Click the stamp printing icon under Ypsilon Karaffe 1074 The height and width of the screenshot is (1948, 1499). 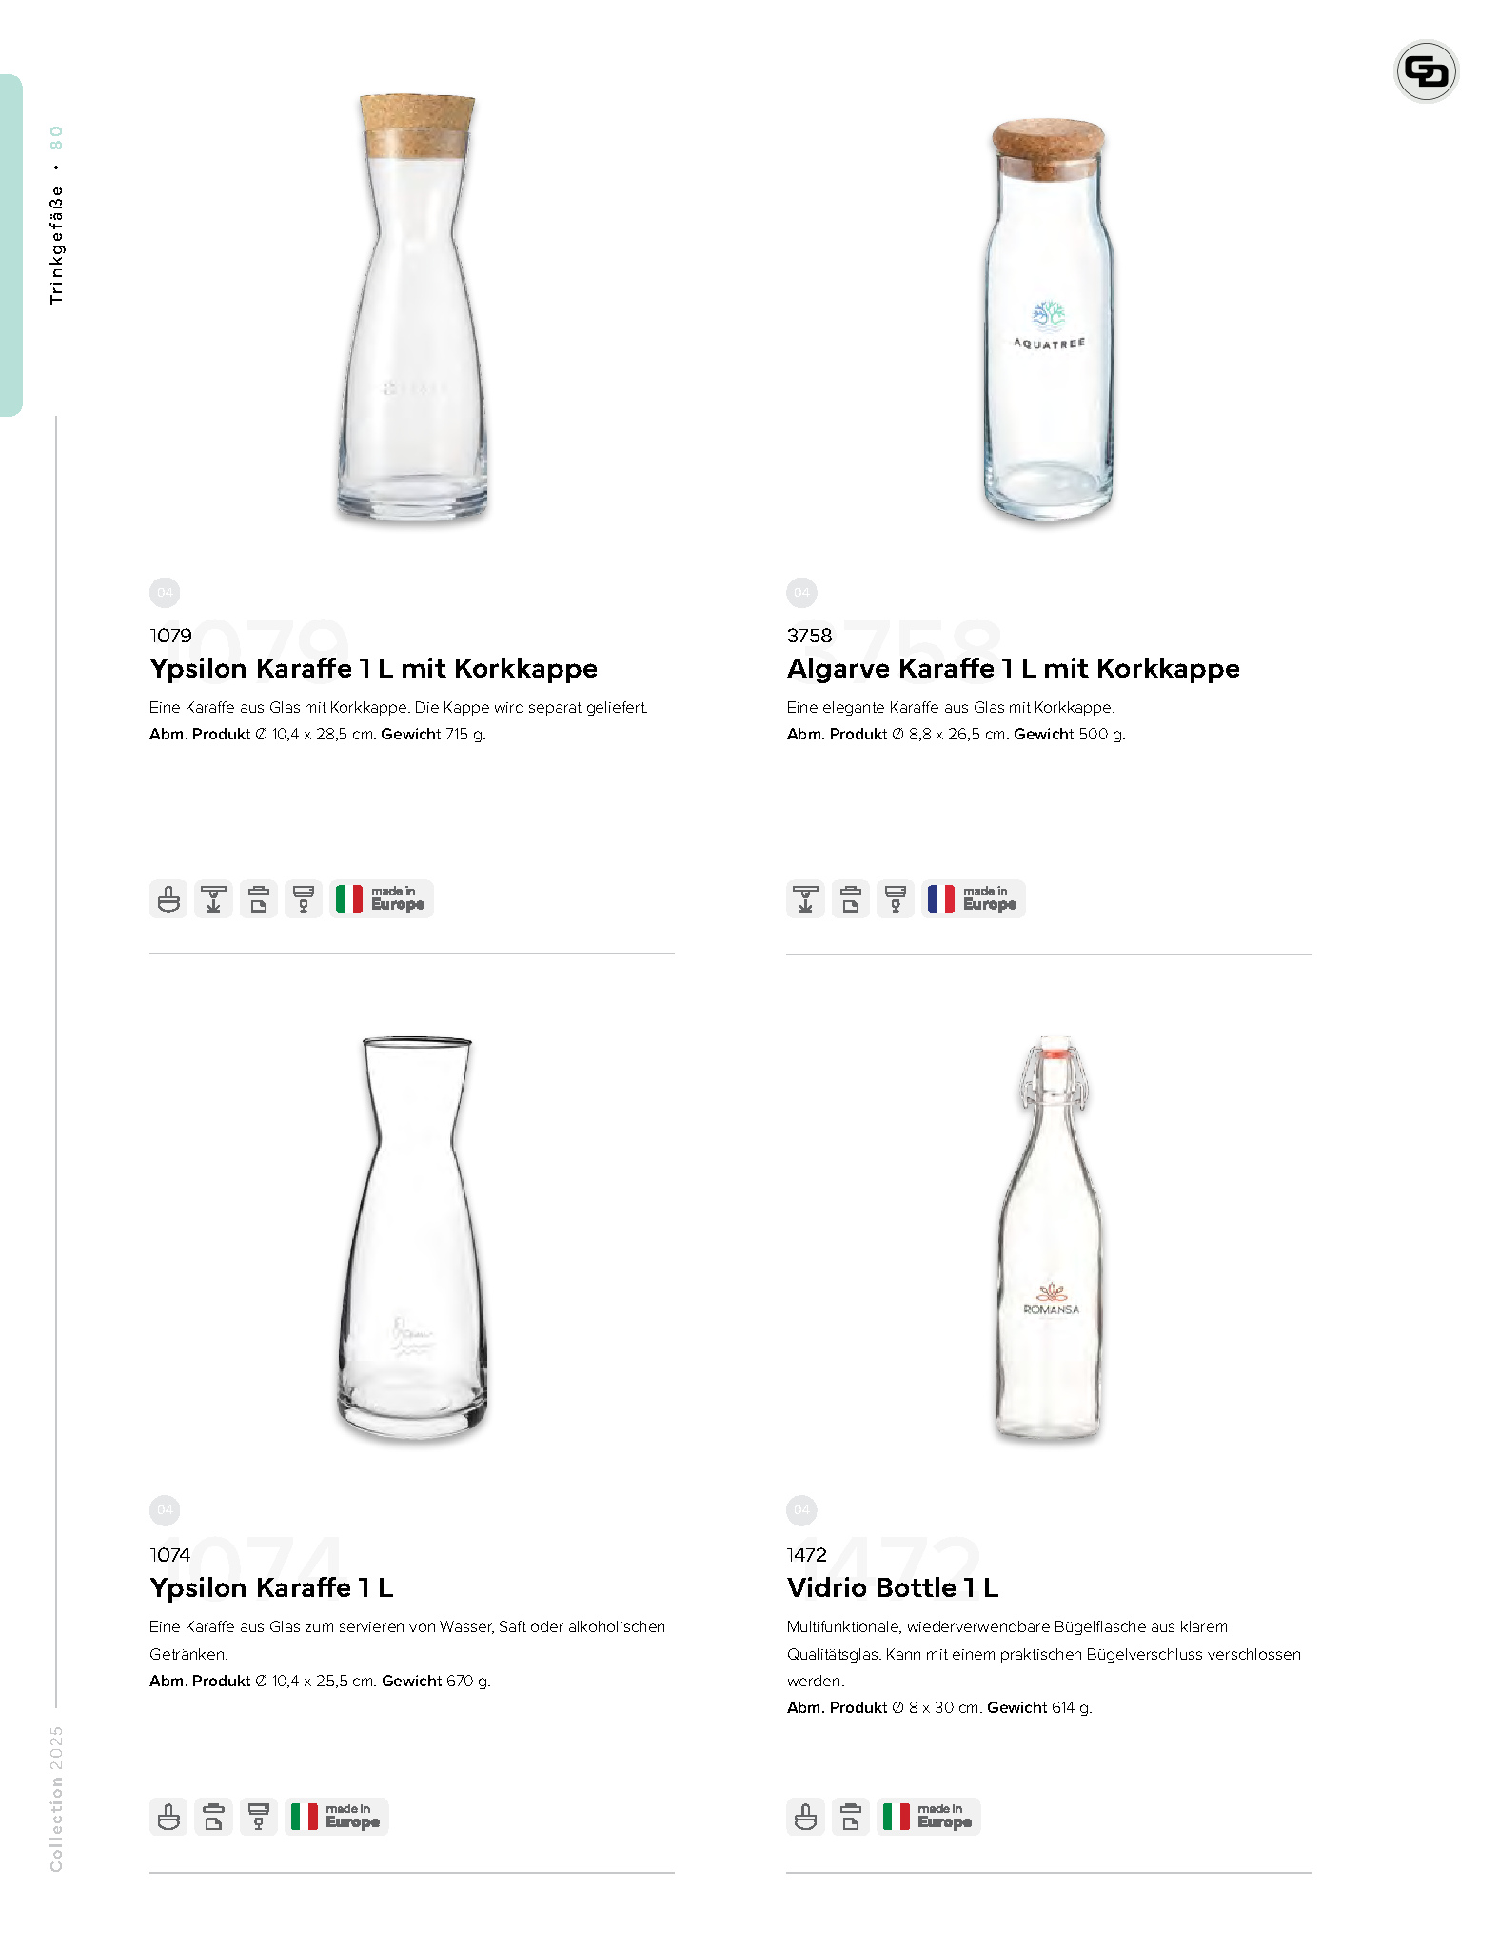[x=168, y=1817]
